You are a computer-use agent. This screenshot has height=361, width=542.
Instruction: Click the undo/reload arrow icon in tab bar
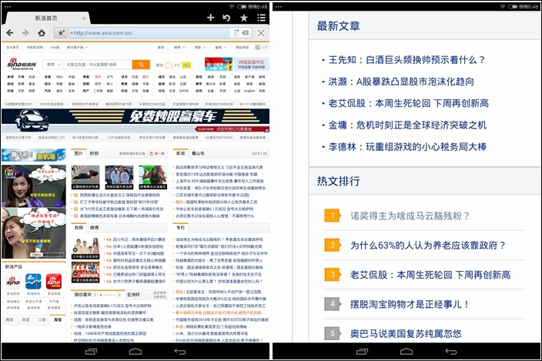click(227, 18)
